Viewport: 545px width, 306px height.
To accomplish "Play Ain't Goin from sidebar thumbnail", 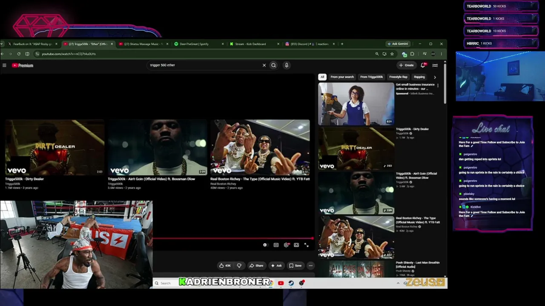I will click(356, 193).
